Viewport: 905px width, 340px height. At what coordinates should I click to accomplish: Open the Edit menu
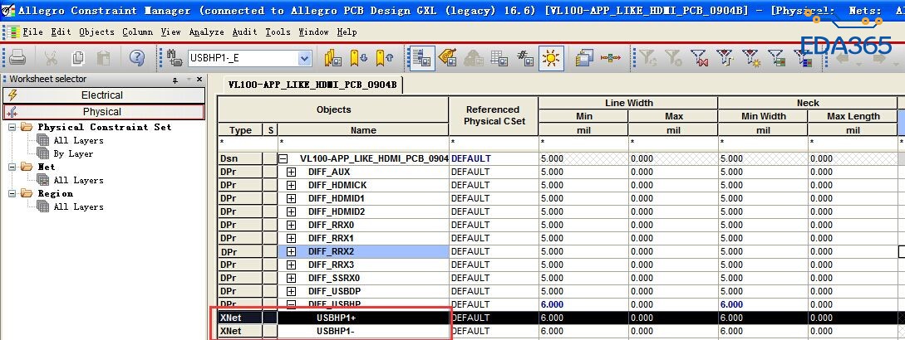tap(61, 32)
